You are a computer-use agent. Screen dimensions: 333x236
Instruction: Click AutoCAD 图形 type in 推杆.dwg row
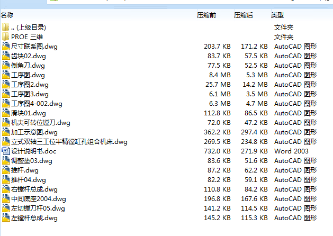pyautogui.click(x=295, y=170)
